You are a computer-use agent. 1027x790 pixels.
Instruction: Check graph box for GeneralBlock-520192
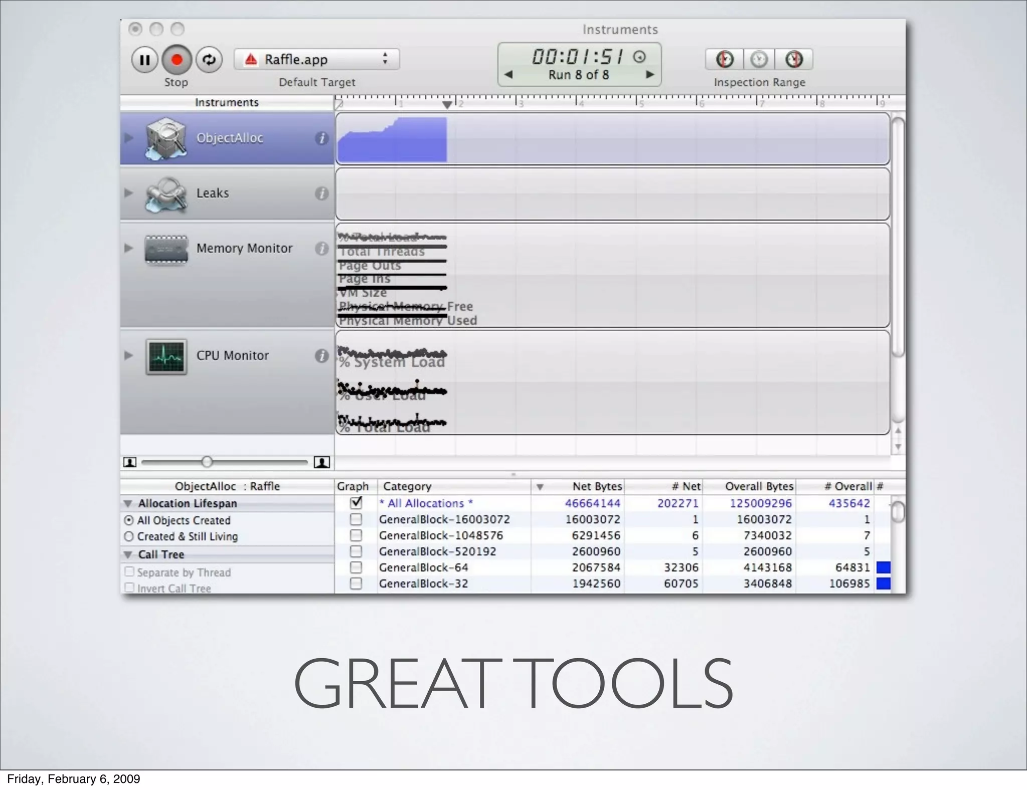point(356,551)
